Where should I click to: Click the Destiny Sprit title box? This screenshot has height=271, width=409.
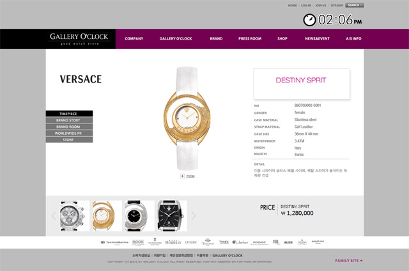click(x=302, y=84)
